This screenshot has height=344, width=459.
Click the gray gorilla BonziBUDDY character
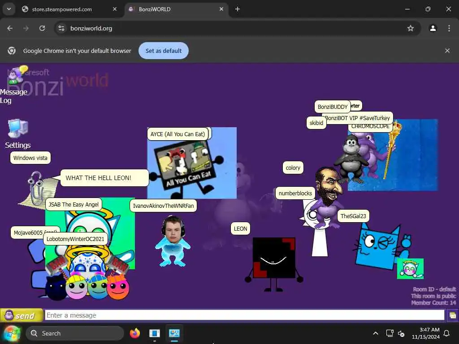(x=351, y=158)
